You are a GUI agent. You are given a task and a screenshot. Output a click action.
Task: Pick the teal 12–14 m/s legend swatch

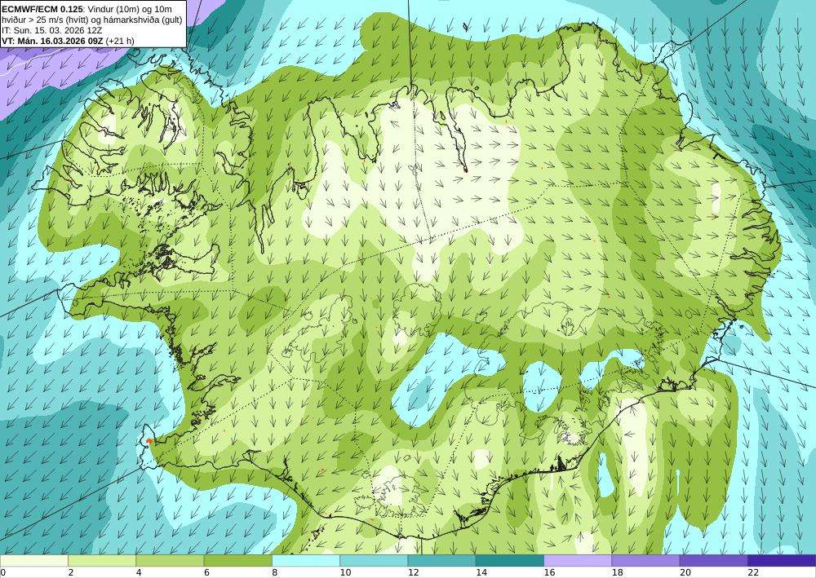coord(441,561)
